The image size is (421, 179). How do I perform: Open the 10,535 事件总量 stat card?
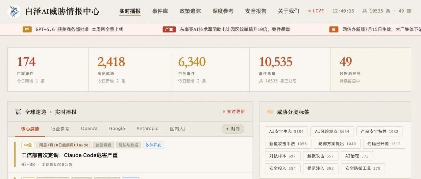(290, 69)
